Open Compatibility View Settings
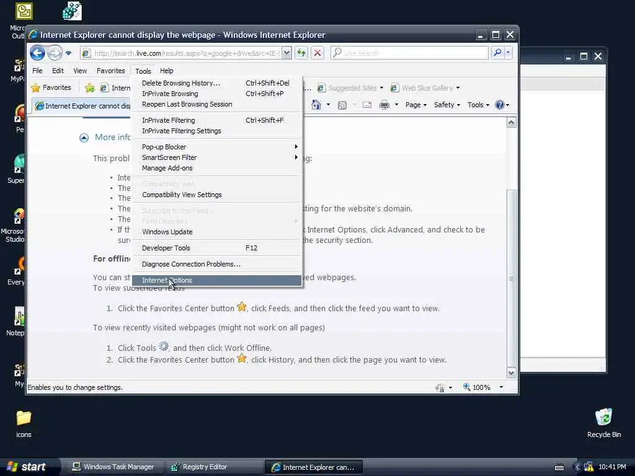 tap(216, 195)
